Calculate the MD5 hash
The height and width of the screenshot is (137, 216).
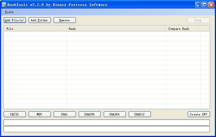coord(40,114)
